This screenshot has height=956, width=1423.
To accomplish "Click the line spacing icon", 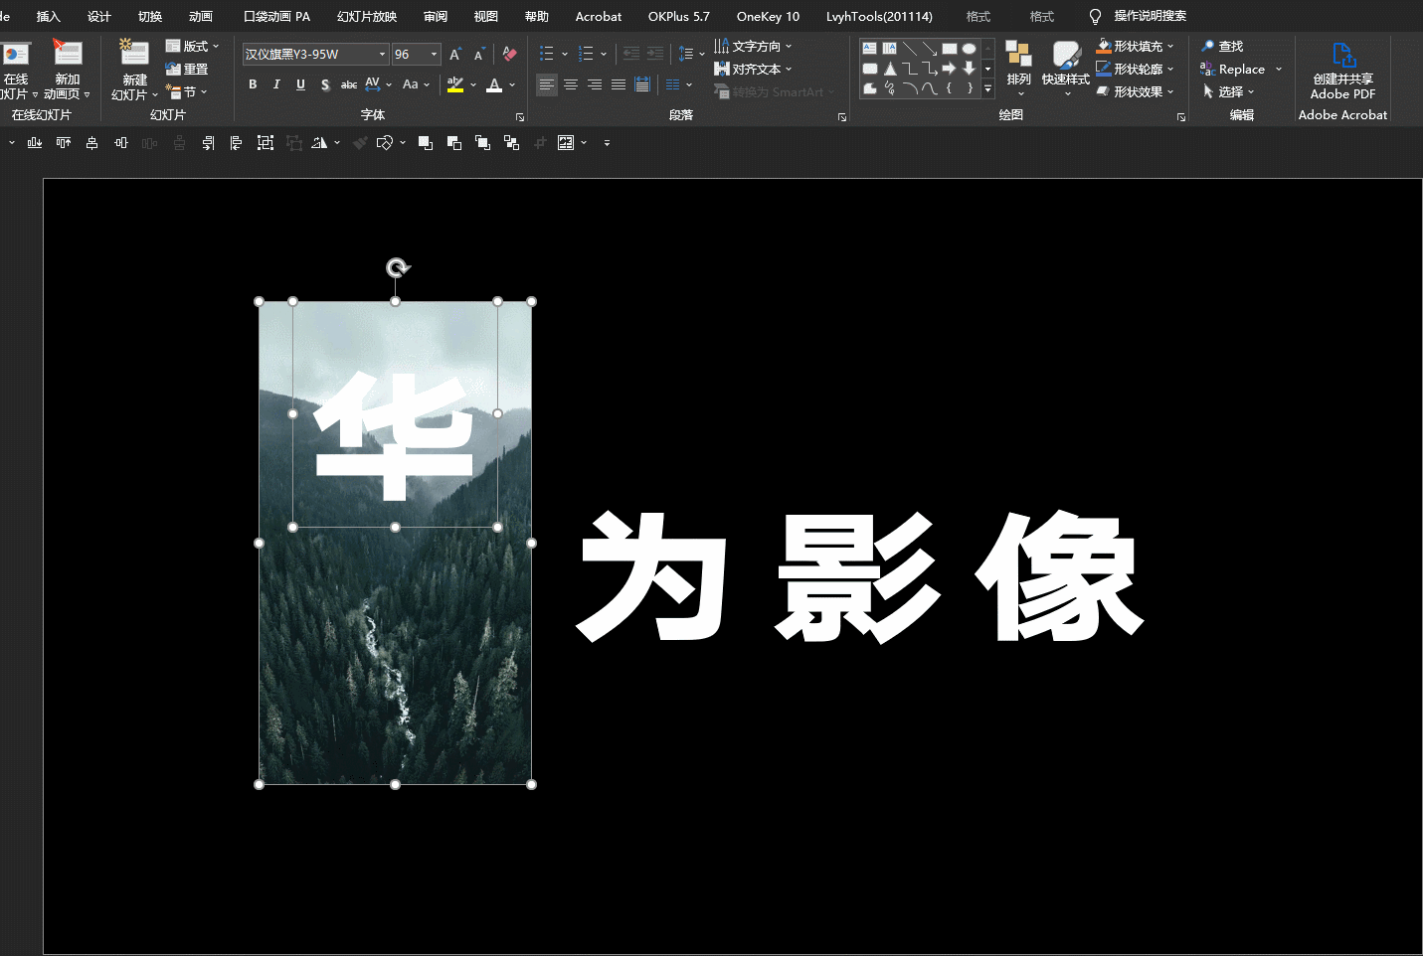I will 686,54.
